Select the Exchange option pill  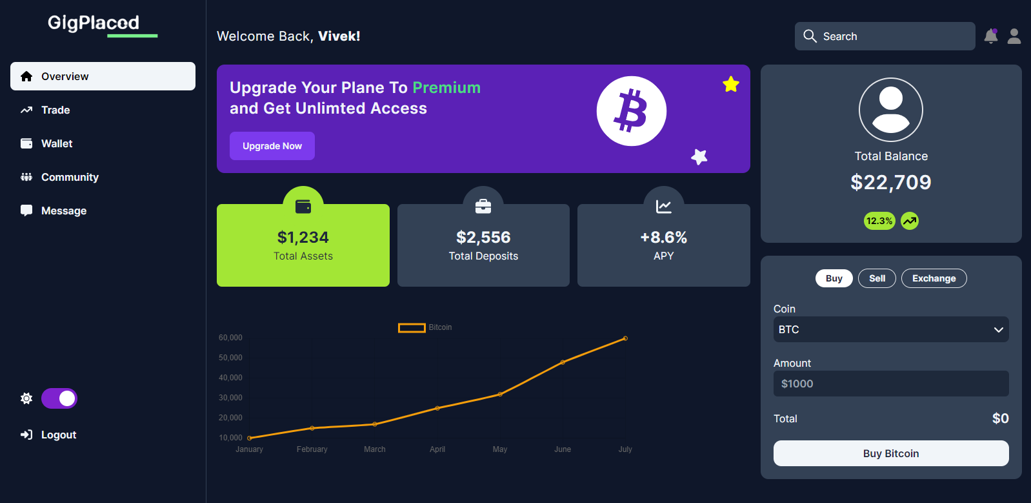[x=934, y=278]
